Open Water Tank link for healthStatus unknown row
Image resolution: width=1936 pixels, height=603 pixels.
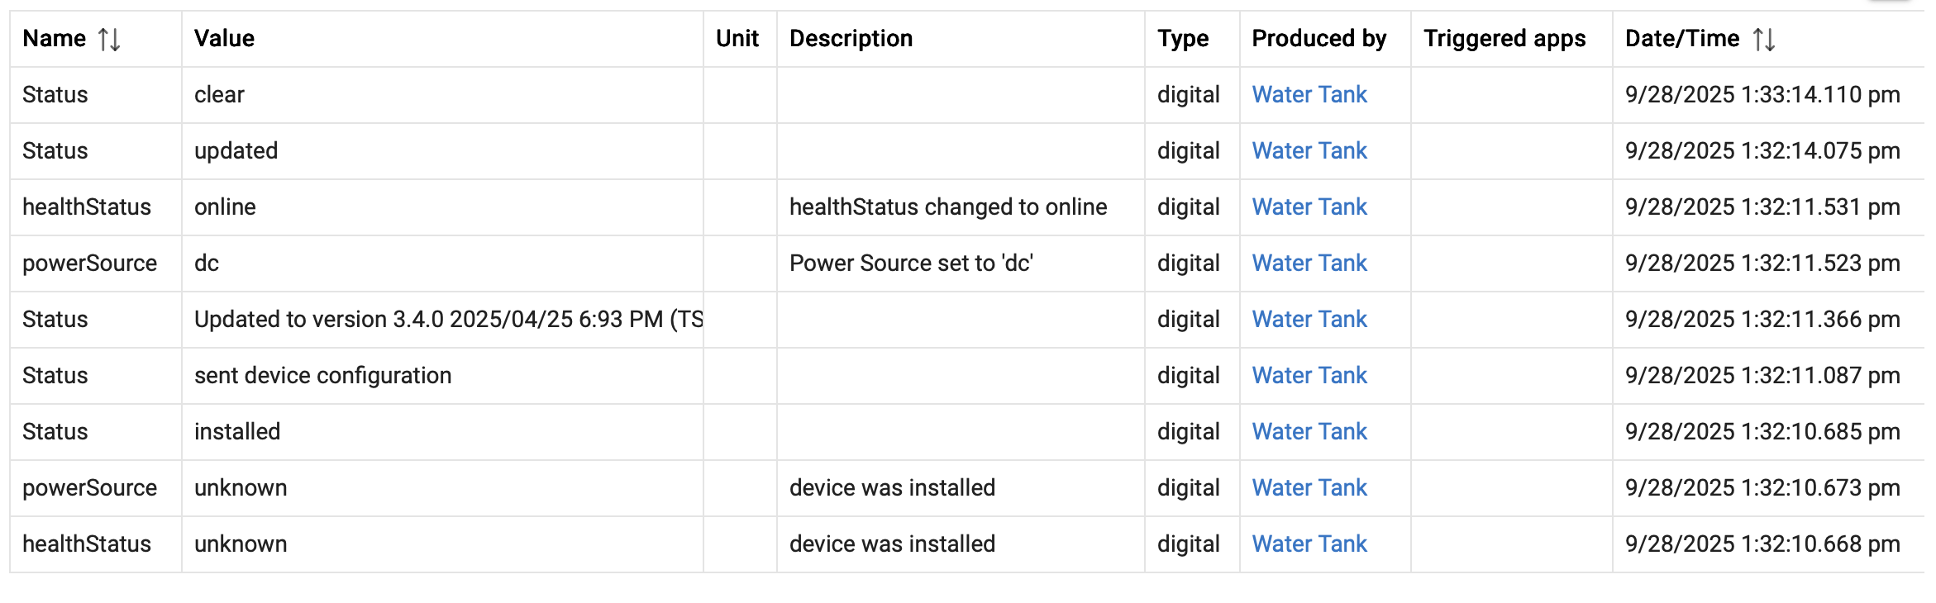pyautogui.click(x=1309, y=544)
